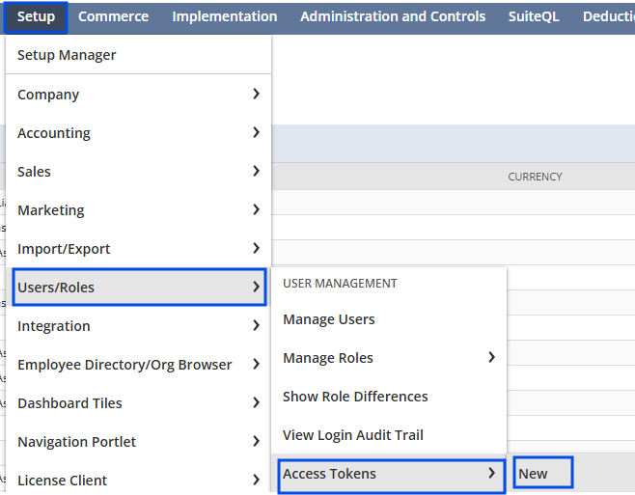635x495 pixels.
Task: Expand chevron next to Dashboard Tiles
Action: coord(256,402)
